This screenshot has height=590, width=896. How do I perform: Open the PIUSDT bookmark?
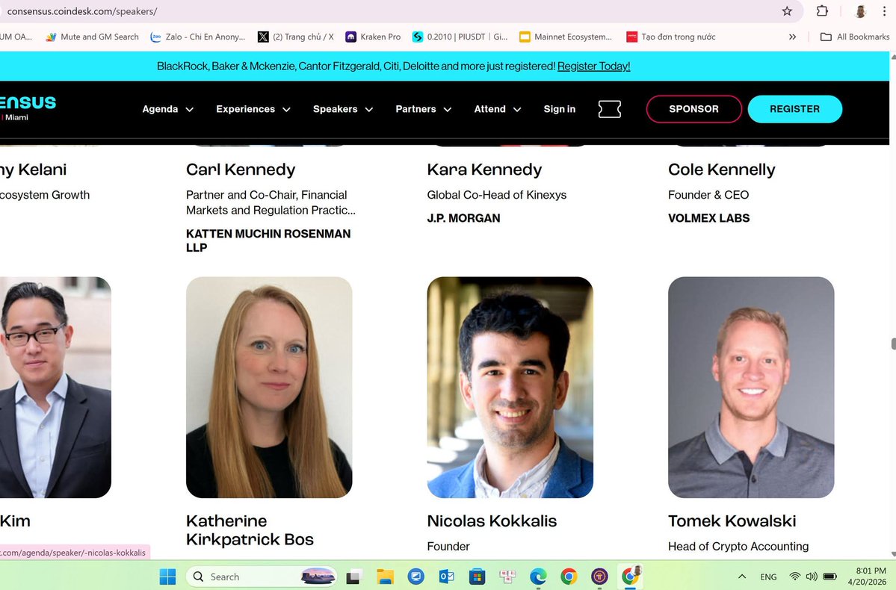point(460,37)
